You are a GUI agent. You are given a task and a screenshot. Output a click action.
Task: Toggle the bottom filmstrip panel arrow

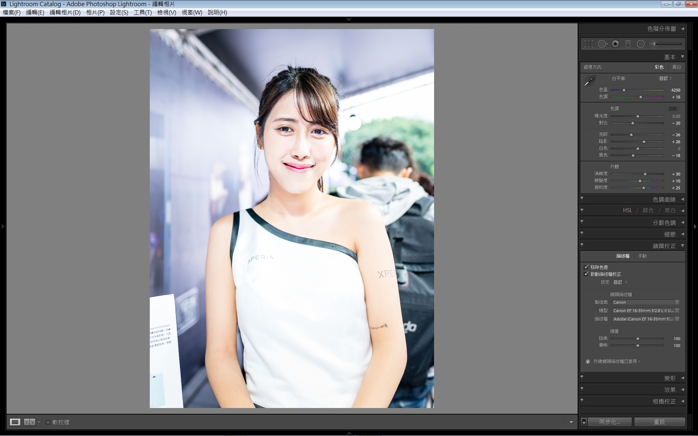tap(349, 433)
